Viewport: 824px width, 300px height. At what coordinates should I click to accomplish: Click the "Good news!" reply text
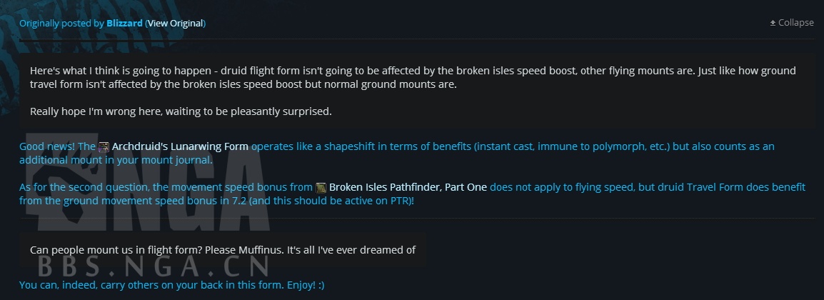(57, 146)
